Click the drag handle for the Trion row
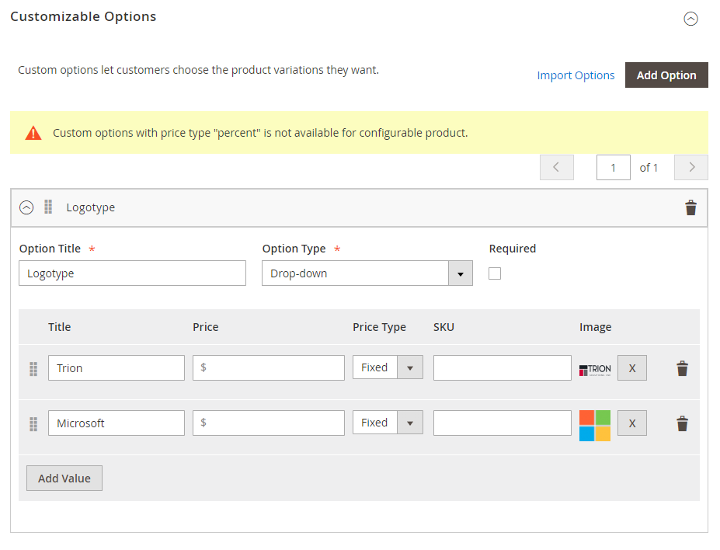Viewport: 720px width, 550px height. pyautogui.click(x=33, y=368)
